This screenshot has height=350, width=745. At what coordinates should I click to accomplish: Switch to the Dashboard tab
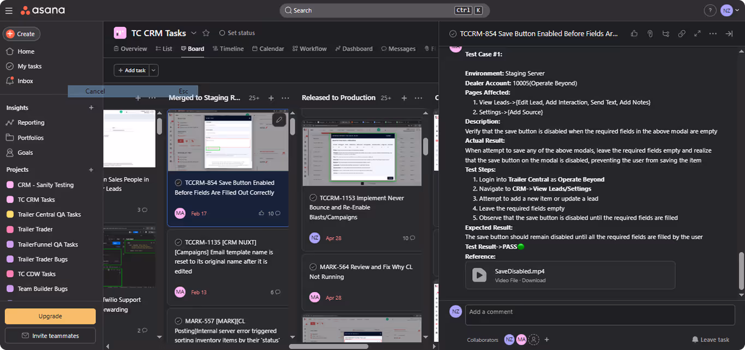(353, 49)
